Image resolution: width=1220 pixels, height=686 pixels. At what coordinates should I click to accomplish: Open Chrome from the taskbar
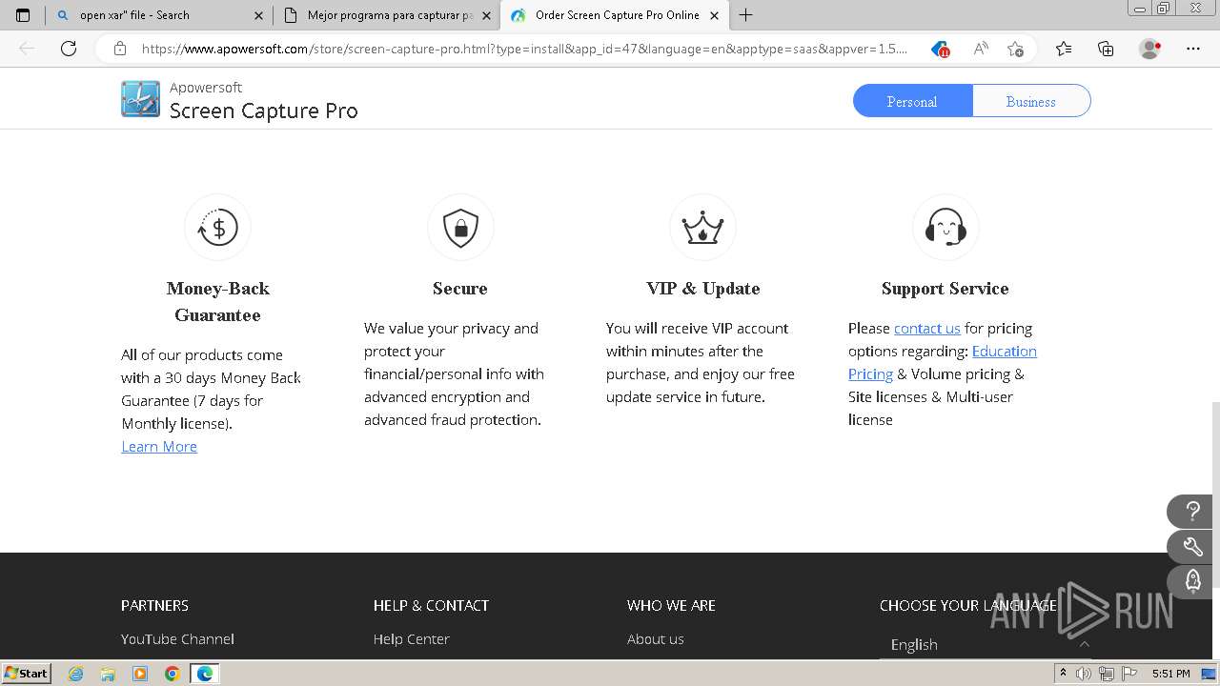point(172,674)
